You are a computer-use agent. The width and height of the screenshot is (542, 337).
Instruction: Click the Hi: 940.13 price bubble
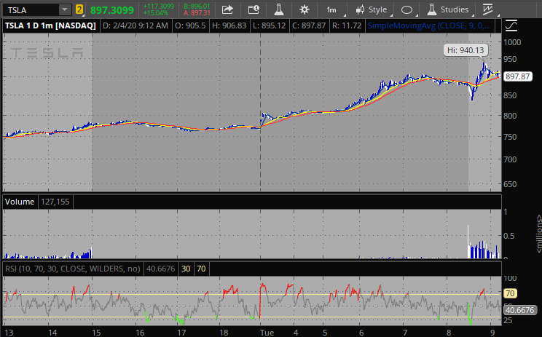466,50
